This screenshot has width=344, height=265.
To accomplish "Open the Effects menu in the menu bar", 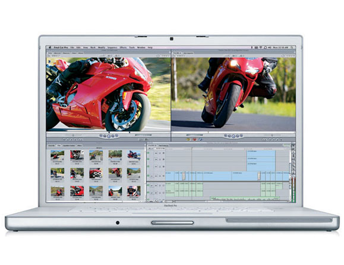I will [x=123, y=48].
